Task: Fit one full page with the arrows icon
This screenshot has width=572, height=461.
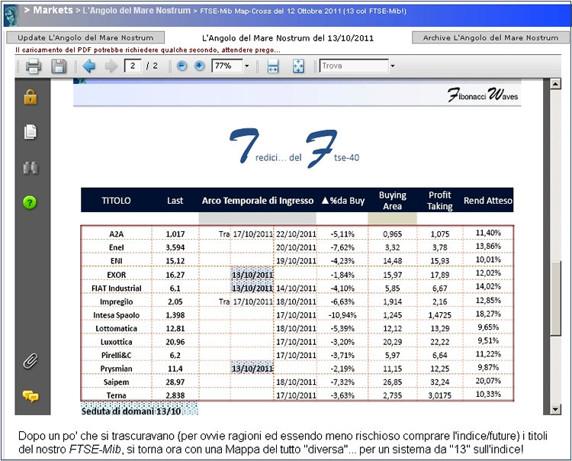Action: coord(298,66)
